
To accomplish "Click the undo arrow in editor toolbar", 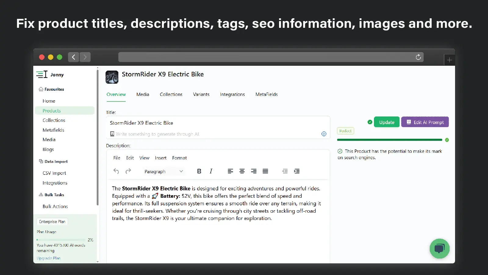I will coord(116,171).
